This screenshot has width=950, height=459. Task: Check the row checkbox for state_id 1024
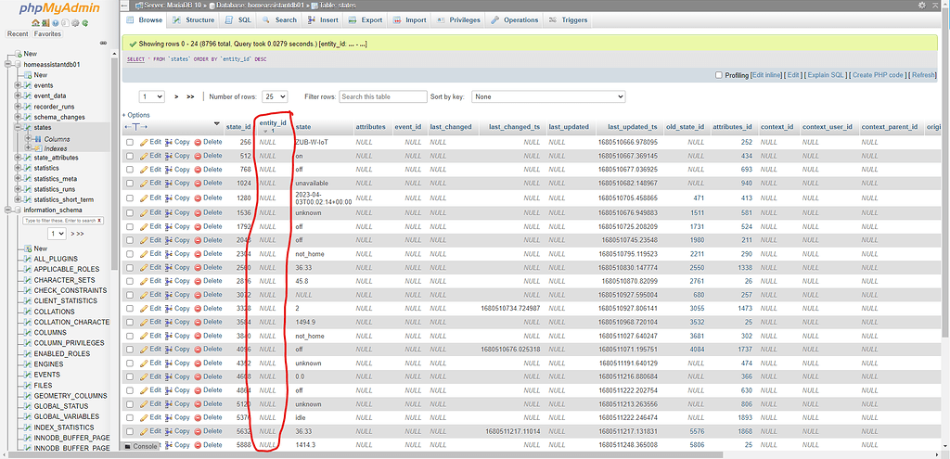click(129, 184)
